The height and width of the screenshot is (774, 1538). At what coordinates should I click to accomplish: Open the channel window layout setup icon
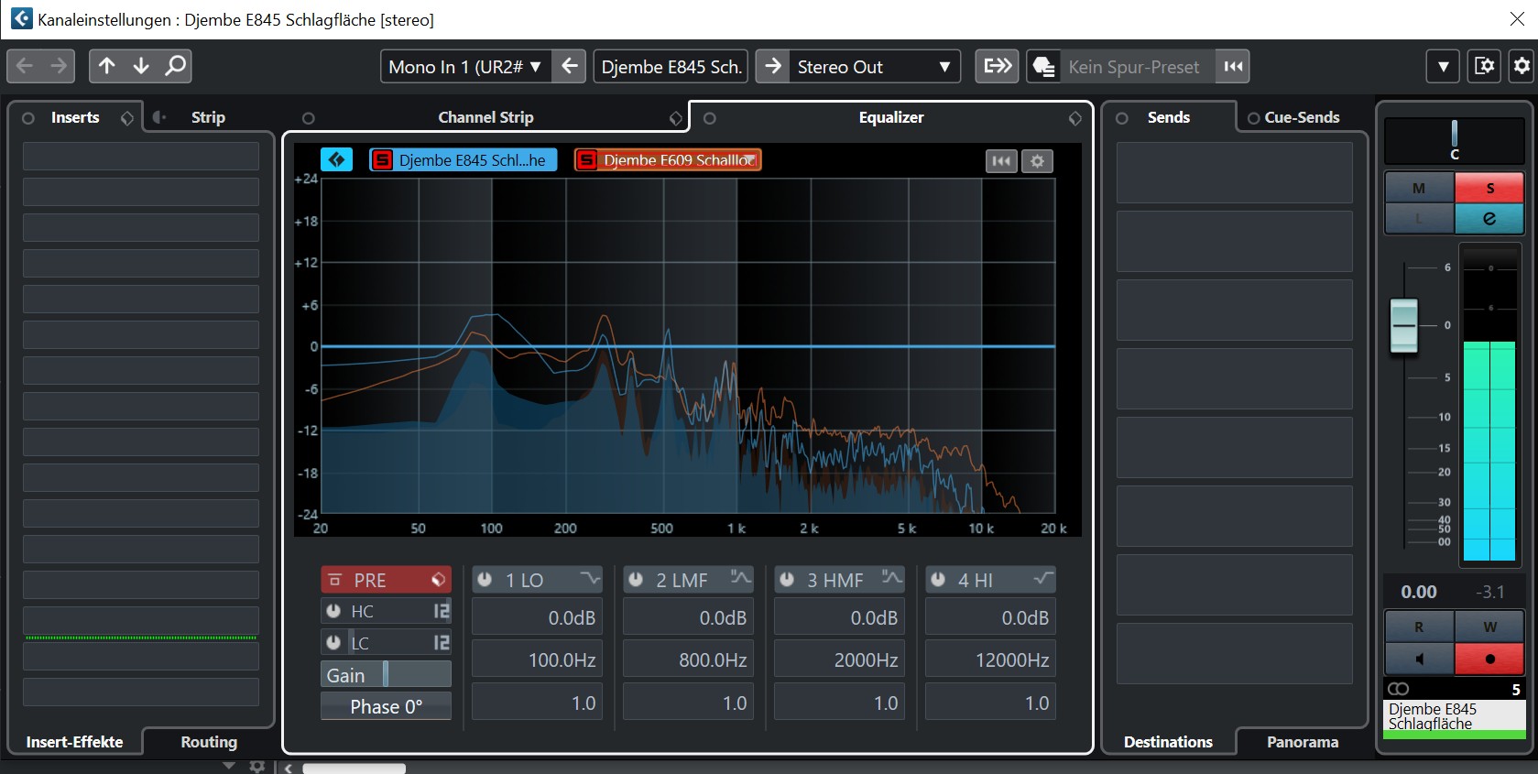coord(1483,66)
